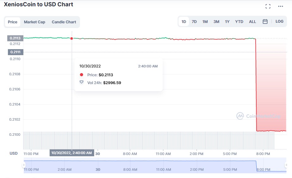This screenshot has height=178, width=292.
Task: Click the volume shield icon in tooltip
Action: click(x=82, y=83)
